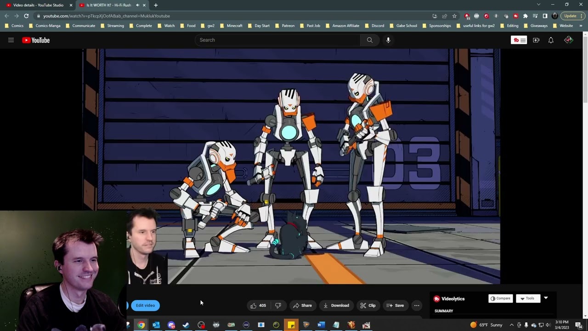Viewport: 588px width, 331px height.
Task: Open the Minecraft bookmark folder
Action: coord(231,26)
